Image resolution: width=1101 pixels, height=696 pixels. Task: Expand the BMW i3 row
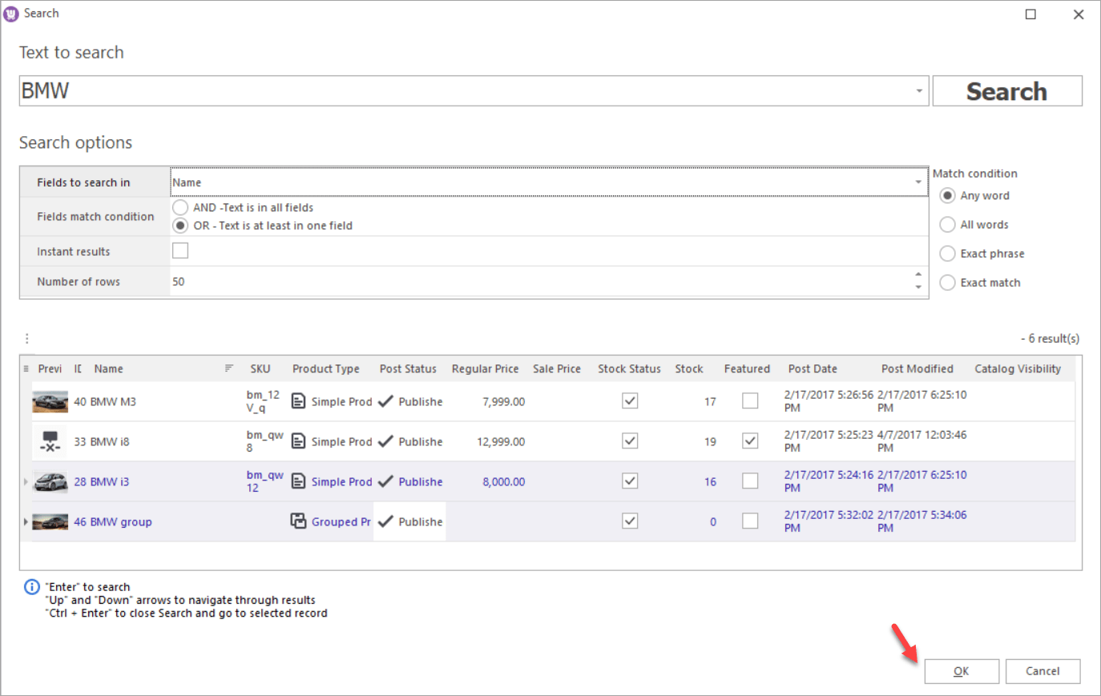(26, 481)
